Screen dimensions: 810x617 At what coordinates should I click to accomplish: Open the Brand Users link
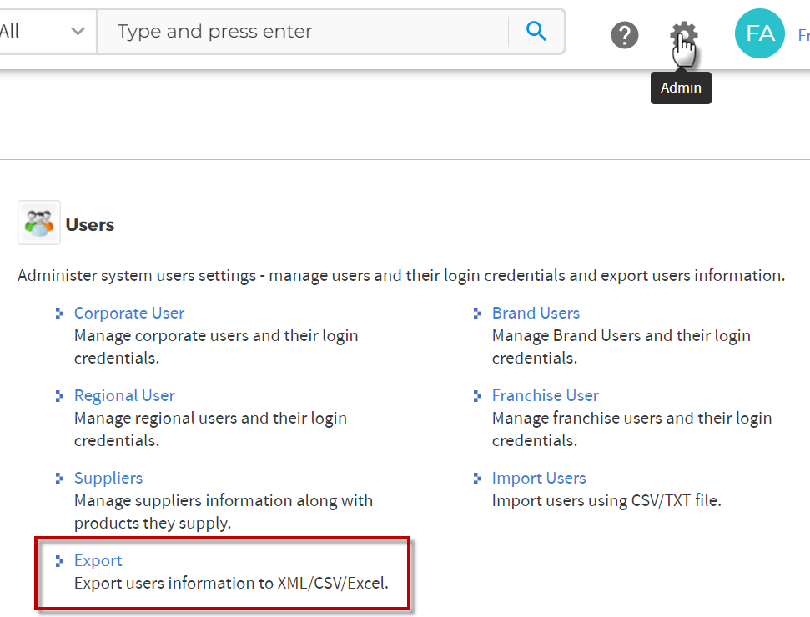[x=536, y=313]
